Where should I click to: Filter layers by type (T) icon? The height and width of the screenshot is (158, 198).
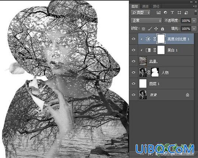click(x=172, y=12)
